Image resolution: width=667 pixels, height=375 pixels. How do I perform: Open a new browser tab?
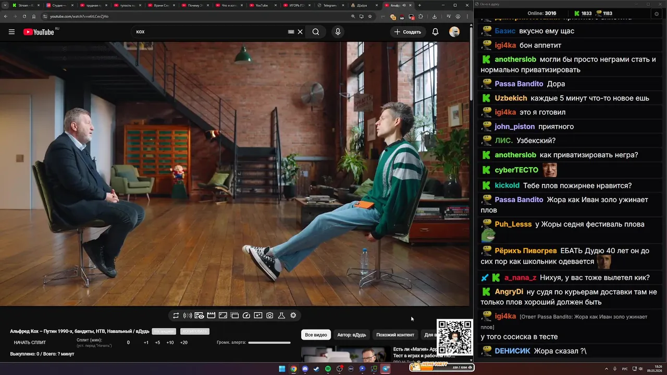tap(419, 5)
